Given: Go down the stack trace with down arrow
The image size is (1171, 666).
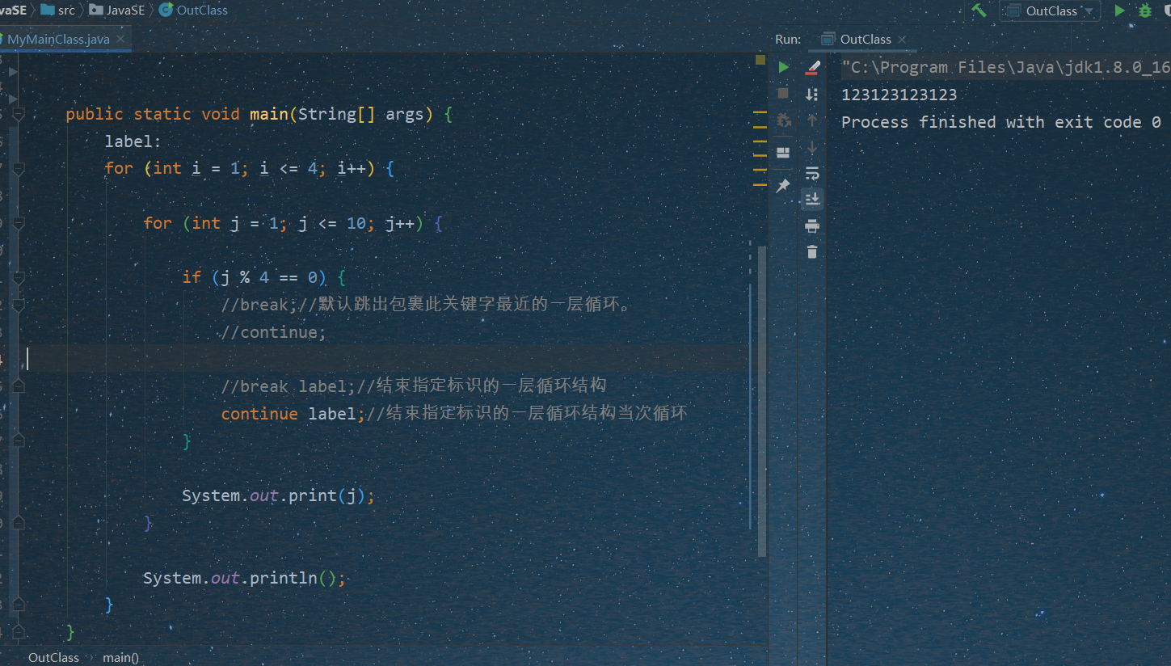Looking at the screenshot, I should click(812, 147).
